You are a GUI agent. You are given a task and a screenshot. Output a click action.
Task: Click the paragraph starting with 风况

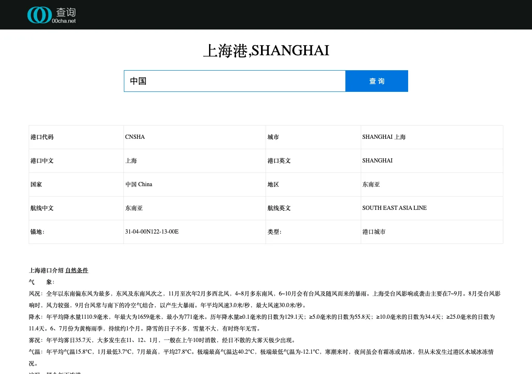click(x=265, y=300)
